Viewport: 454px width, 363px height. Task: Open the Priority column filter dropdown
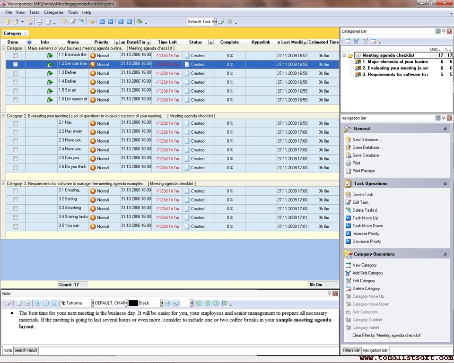[x=116, y=43]
